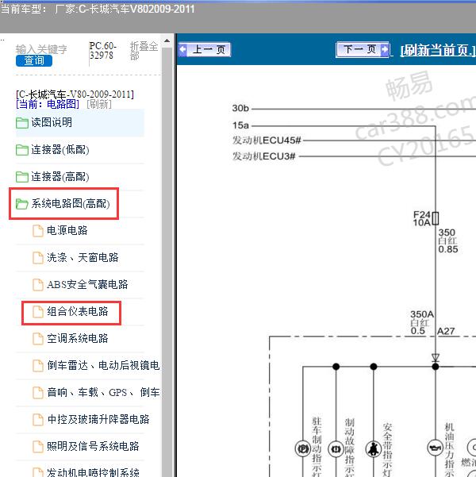
Task: Click the document icon beside 洗涤、天窗电路
Action: tap(38, 258)
